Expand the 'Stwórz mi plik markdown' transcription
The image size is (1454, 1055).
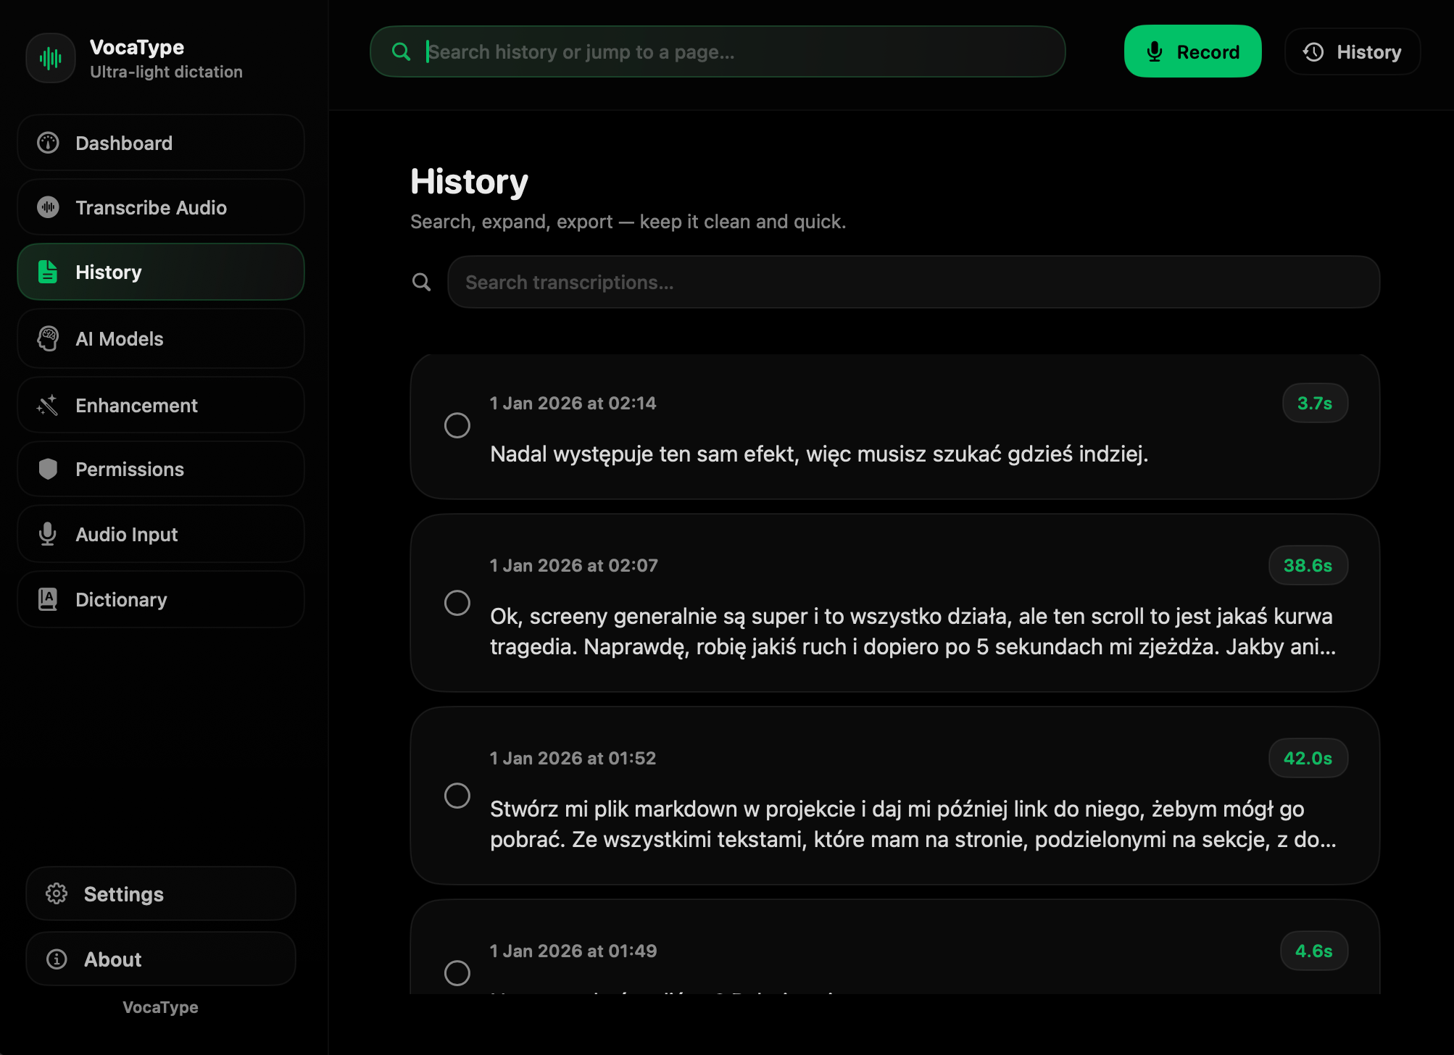pos(912,824)
